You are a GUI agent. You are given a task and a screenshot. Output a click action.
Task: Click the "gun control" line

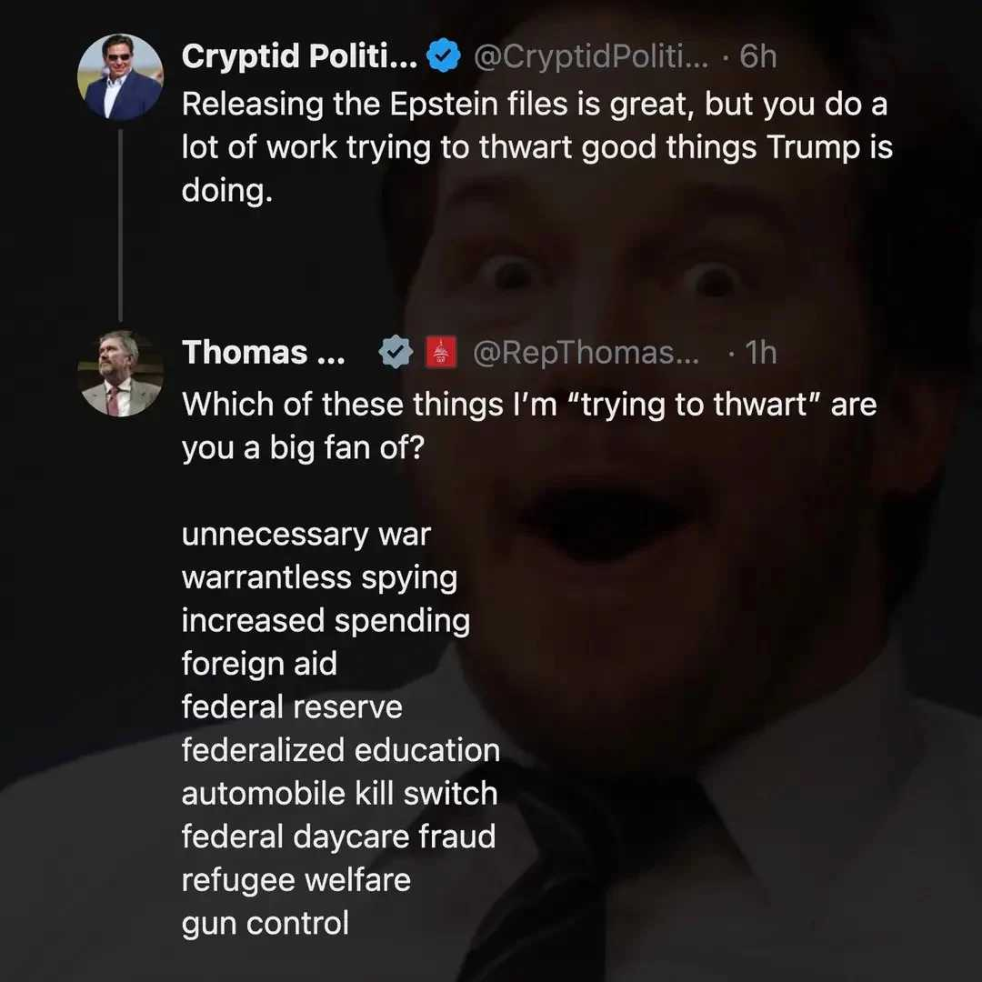[x=266, y=923]
